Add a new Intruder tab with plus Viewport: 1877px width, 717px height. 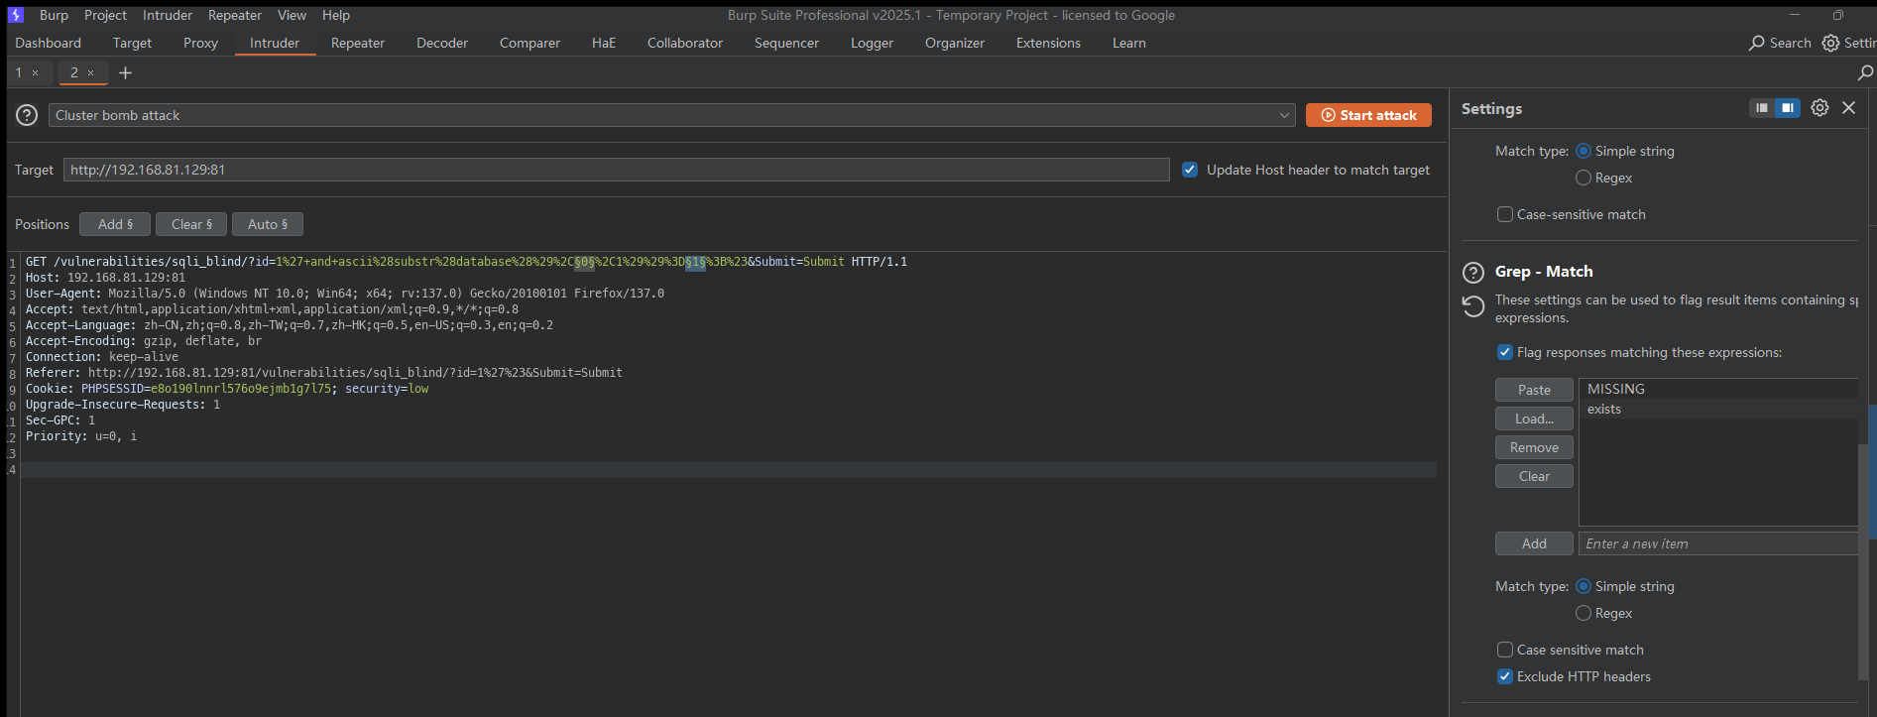pyautogui.click(x=125, y=72)
